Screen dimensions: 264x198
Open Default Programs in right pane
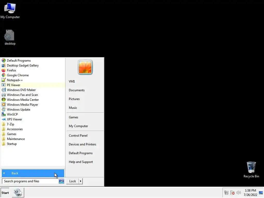click(x=81, y=153)
